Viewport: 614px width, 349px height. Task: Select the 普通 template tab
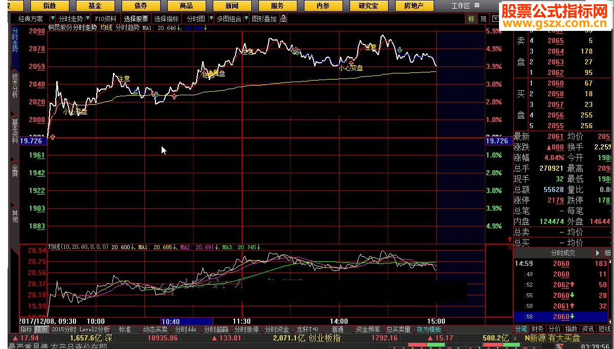tap(337, 329)
